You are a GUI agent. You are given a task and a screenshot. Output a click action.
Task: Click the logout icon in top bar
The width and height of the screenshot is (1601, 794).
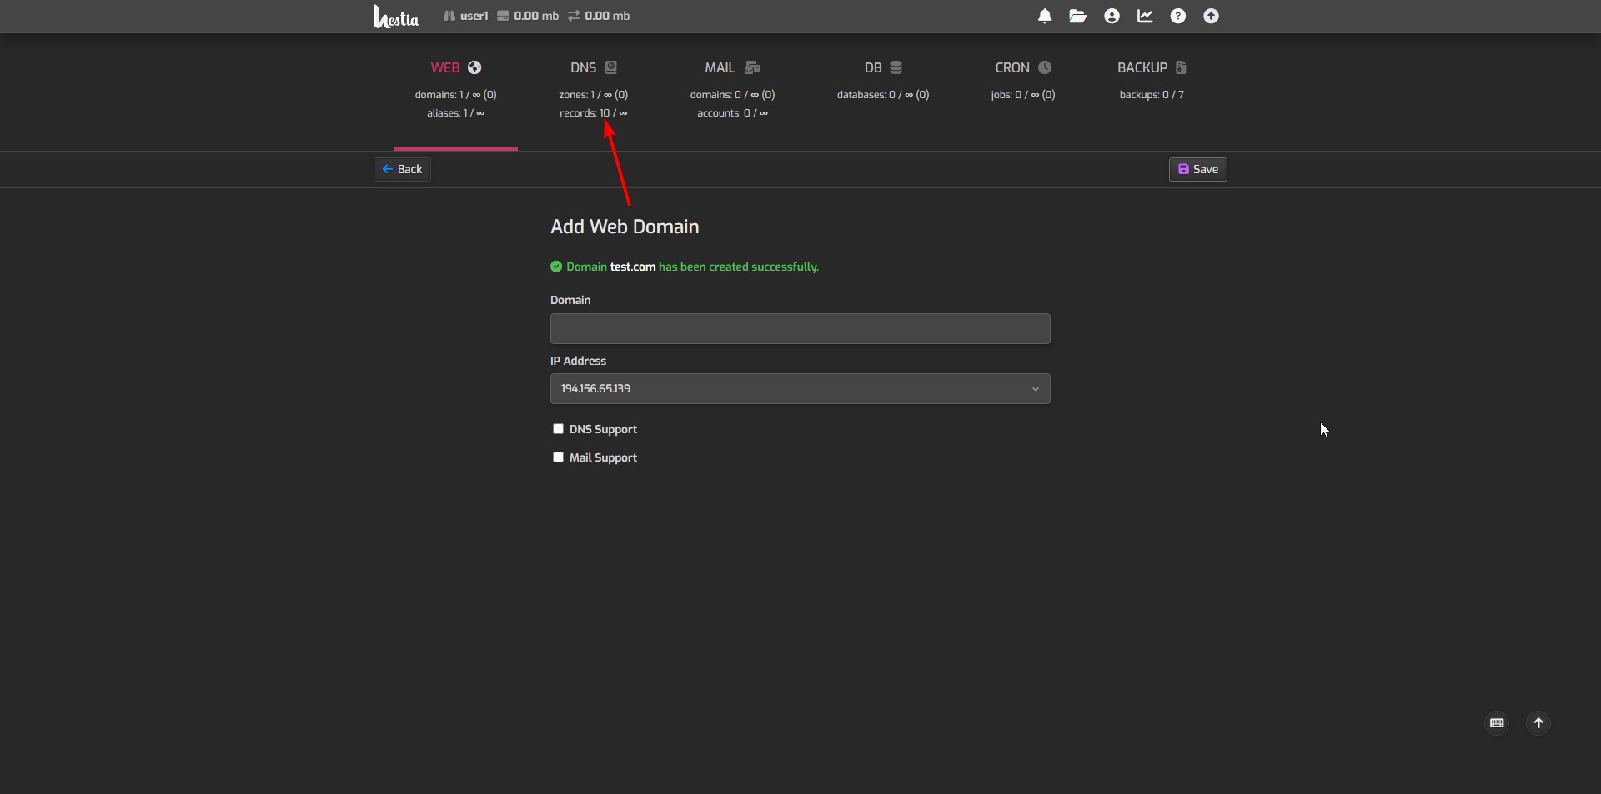click(x=1211, y=17)
